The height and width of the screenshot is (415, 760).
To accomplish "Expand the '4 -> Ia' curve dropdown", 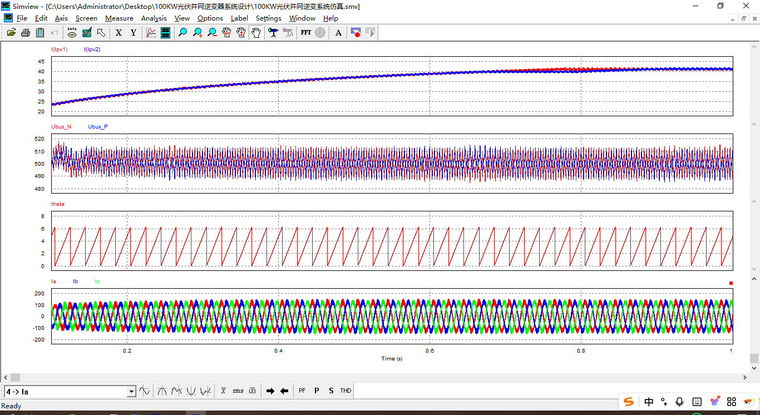I will 131,392.
